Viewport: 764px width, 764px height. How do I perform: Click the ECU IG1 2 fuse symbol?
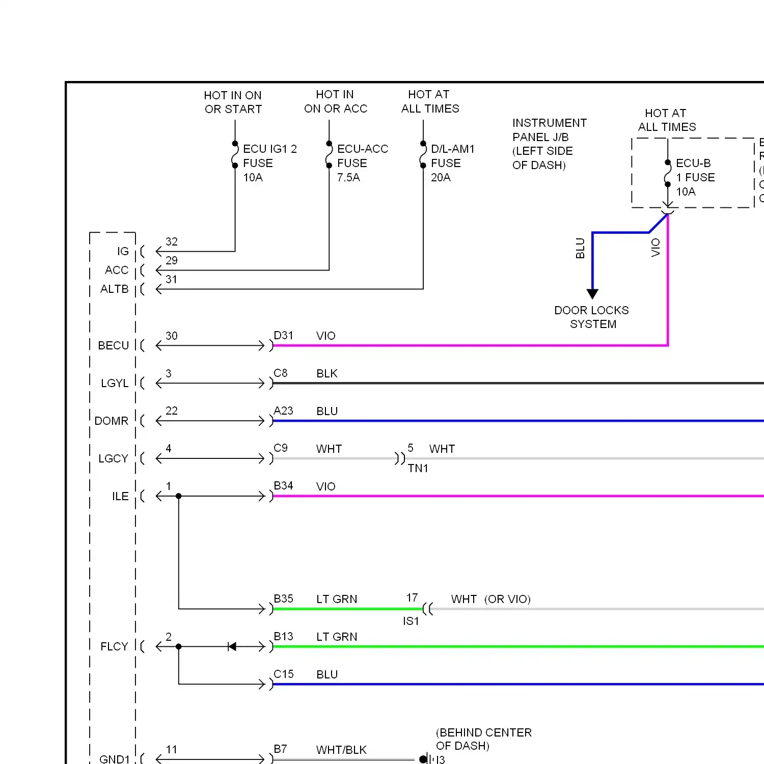(235, 154)
